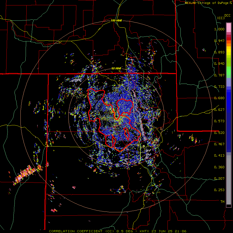Click the radar site circle marker at center
Image resolution: width=233 pixels, height=233 pixels.
116,116
